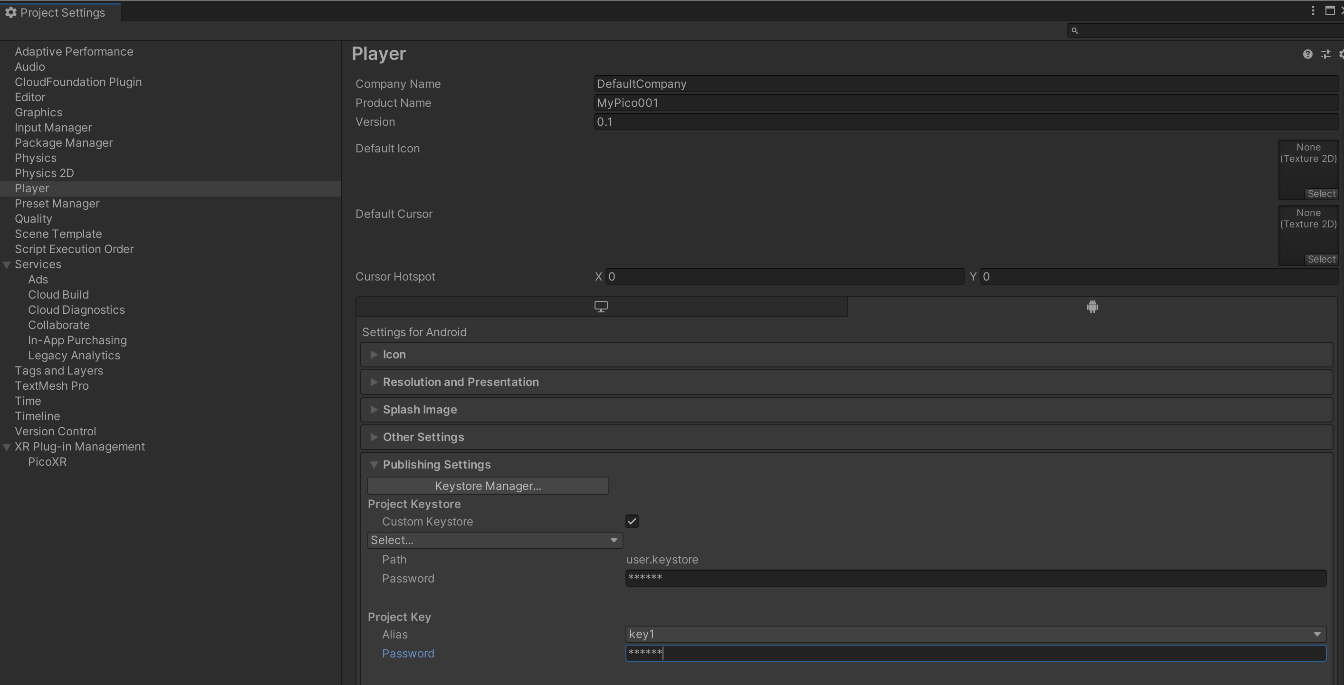Screen dimensions: 1344x685
Task: Click the help question mark icon
Action: tap(1307, 54)
